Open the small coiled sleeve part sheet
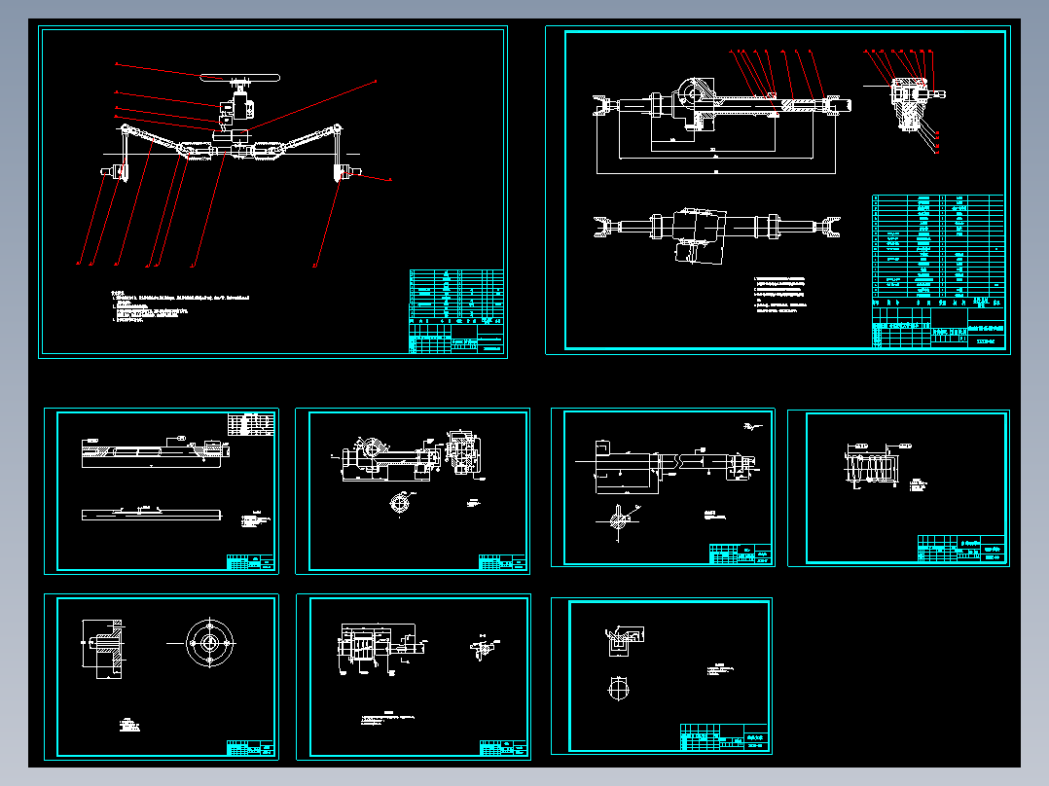1049x786 pixels. click(898, 488)
